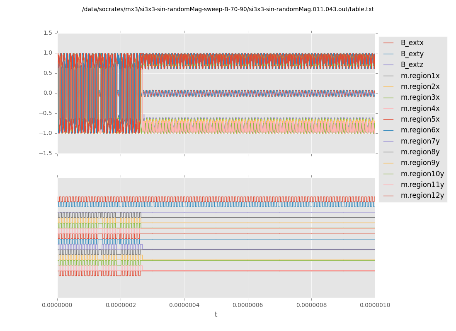Click the m.region11y pink legend swatch
Image resolution: width=456 pixels, height=331 pixels.
click(x=388, y=185)
